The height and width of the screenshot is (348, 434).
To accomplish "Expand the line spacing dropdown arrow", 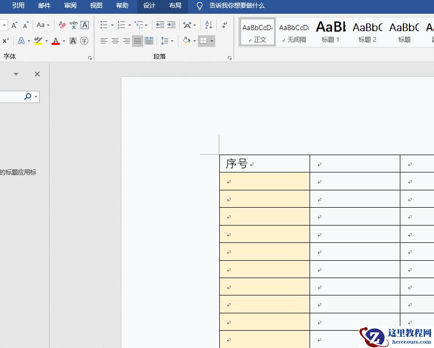I will point(172,41).
